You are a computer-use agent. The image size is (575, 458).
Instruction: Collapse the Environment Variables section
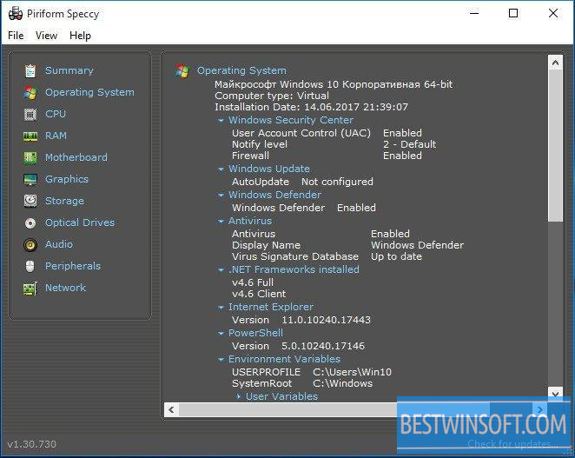(221, 360)
